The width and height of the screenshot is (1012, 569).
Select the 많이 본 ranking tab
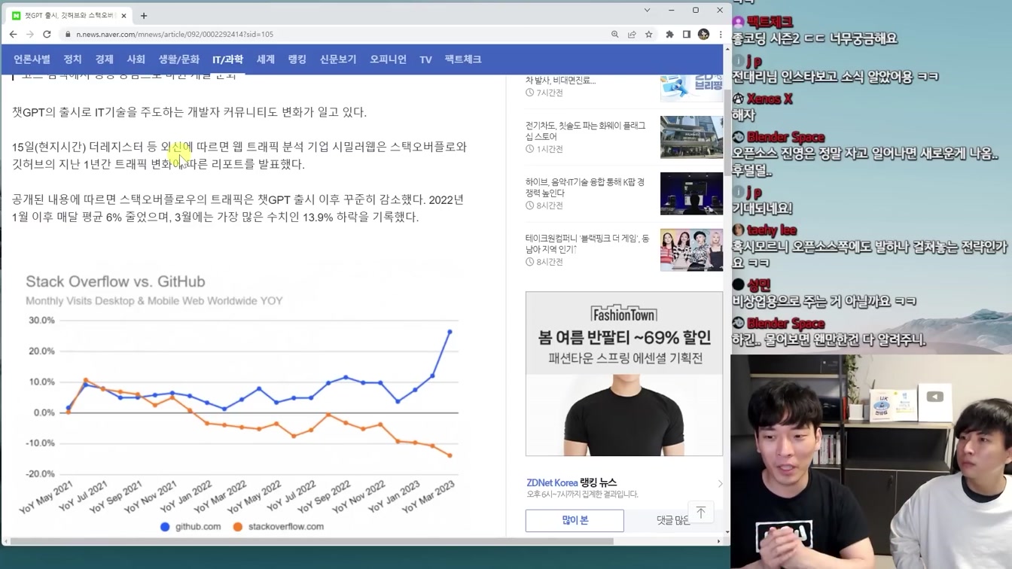tap(575, 520)
